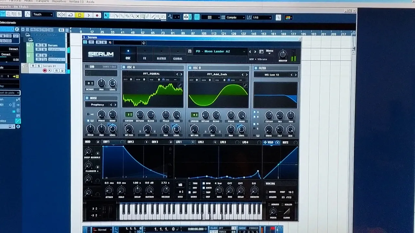This screenshot has height=233, width=415.
Task: Select next OSC A wavetable arrow
Action: tap(181, 74)
